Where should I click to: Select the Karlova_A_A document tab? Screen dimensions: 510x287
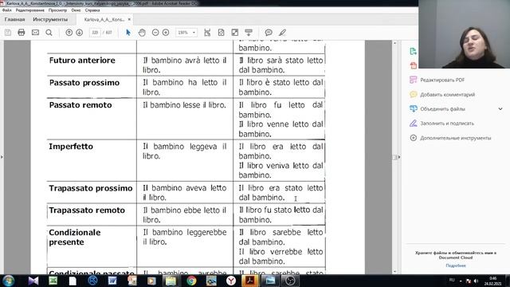[104, 19]
